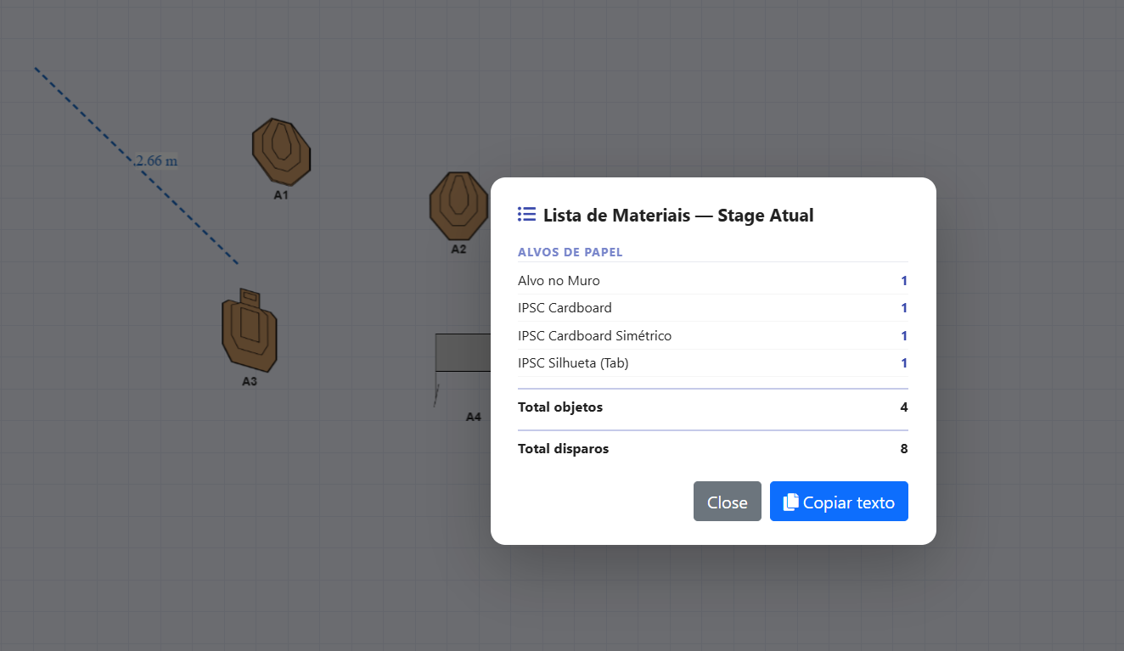Screen dimensions: 1124x651
Task: Click the ALVOS DE PAPEL section header
Action: [x=570, y=253]
